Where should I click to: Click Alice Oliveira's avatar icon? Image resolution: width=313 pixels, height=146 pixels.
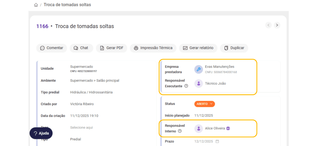199,129
